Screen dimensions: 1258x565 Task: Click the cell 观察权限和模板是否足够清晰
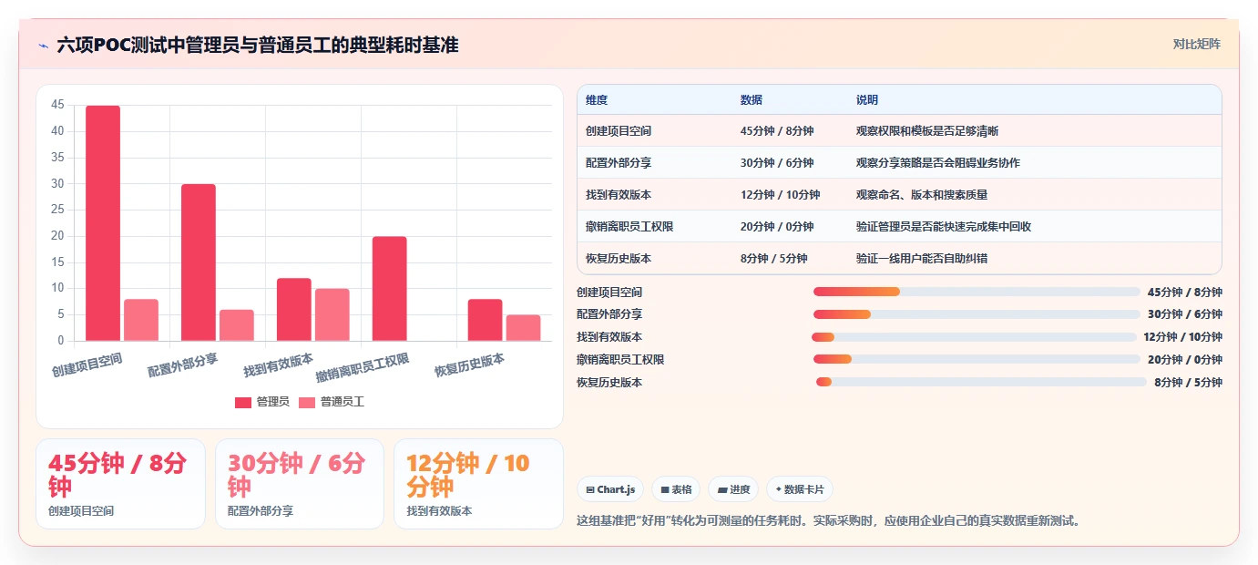pos(927,131)
